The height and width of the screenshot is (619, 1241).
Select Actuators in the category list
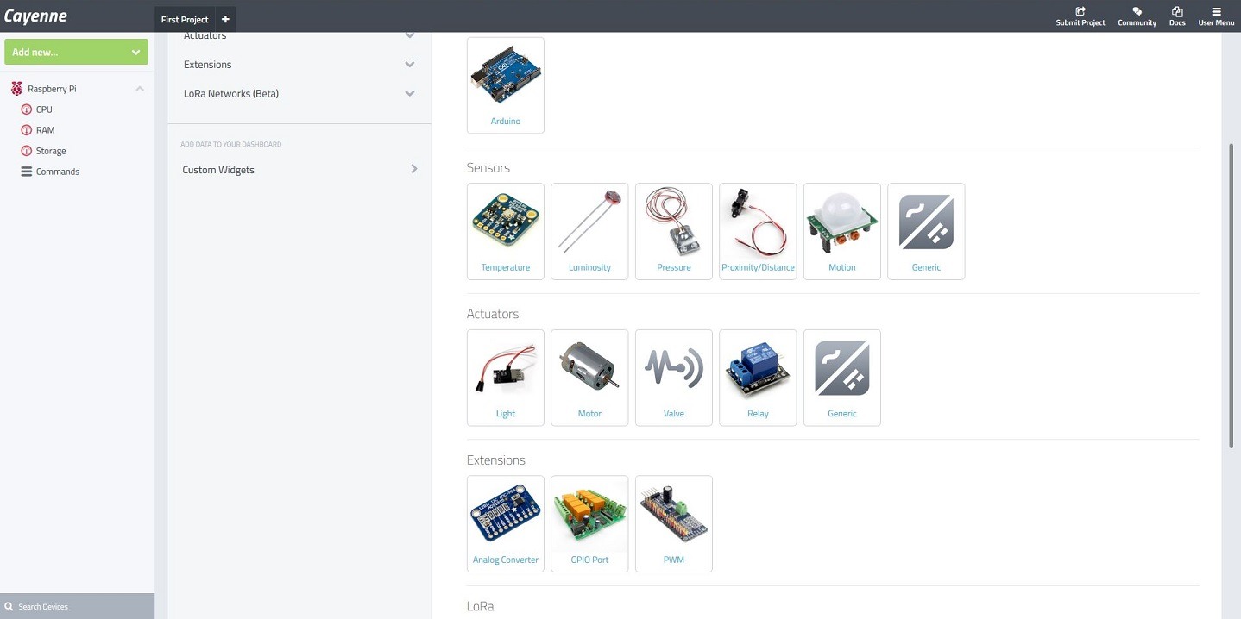click(205, 36)
